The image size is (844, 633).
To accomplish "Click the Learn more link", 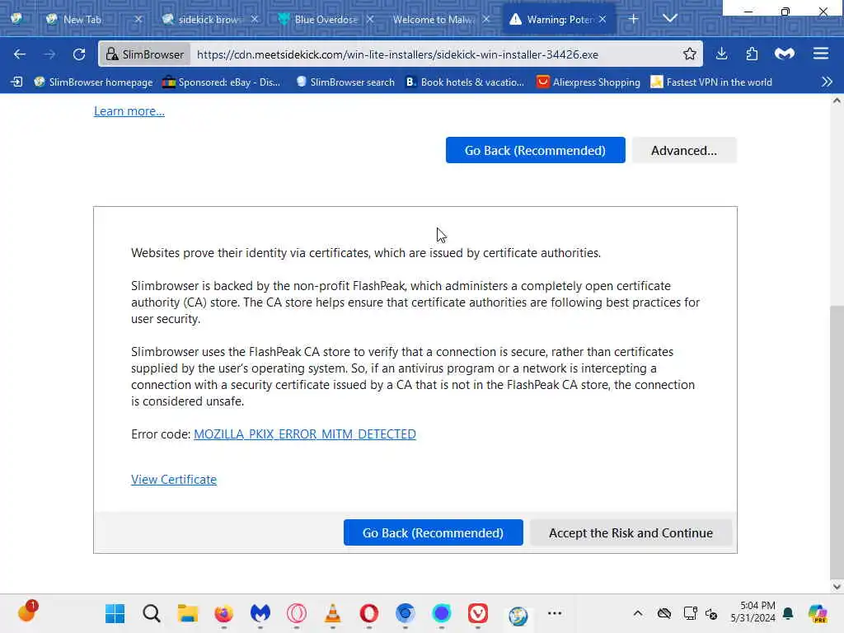I will [129, 111].
